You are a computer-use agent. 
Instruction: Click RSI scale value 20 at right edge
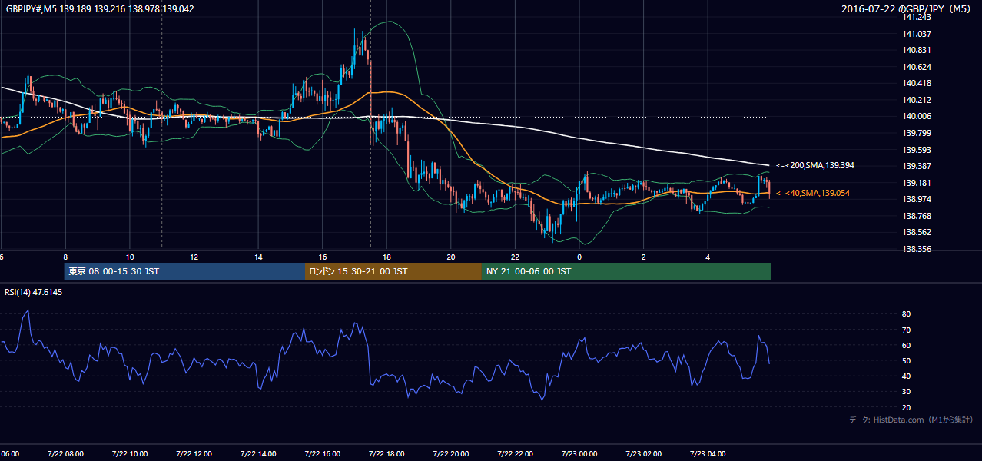pyautogui.click(x=906, y=407)
